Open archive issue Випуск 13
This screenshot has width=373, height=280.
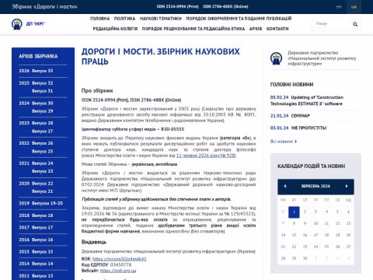[43, 276]
